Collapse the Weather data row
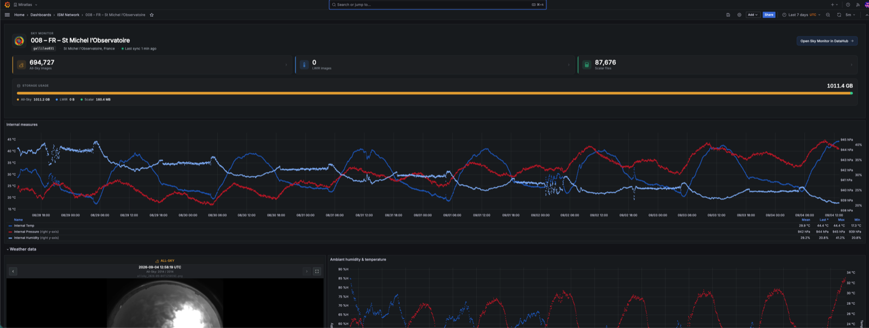This screenshot has width=869, height=328. pos(21,249)
